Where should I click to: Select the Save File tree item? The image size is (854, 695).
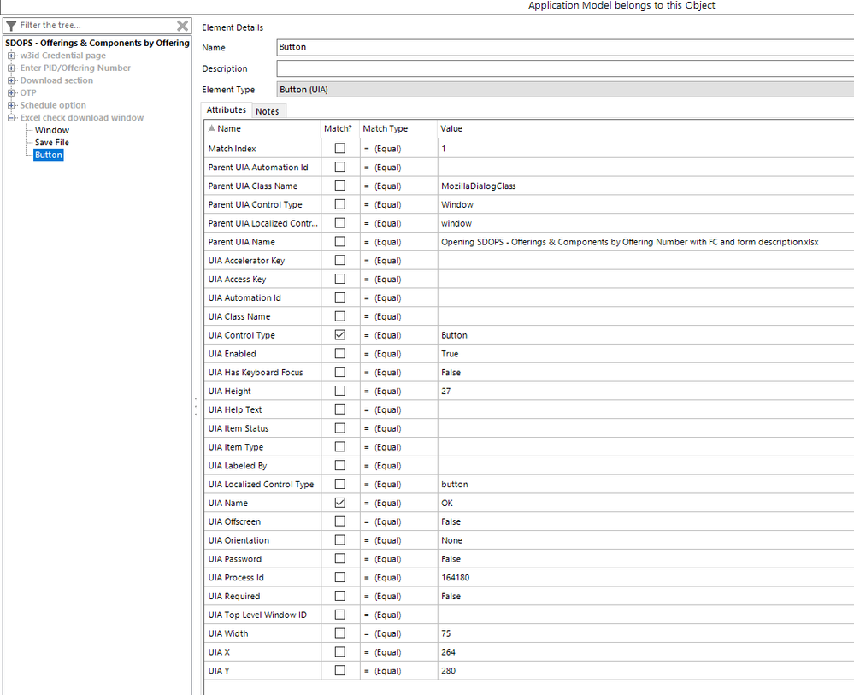[x=52, y=143]
